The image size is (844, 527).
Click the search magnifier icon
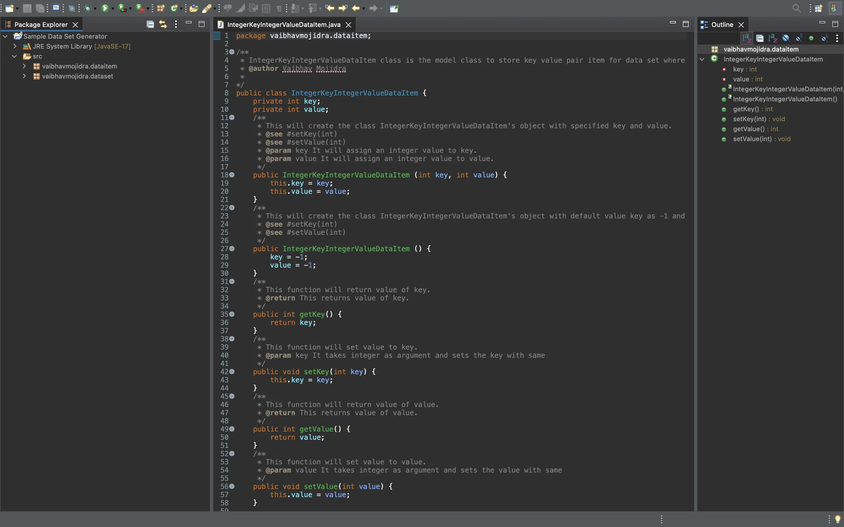(x=796, y=8)
